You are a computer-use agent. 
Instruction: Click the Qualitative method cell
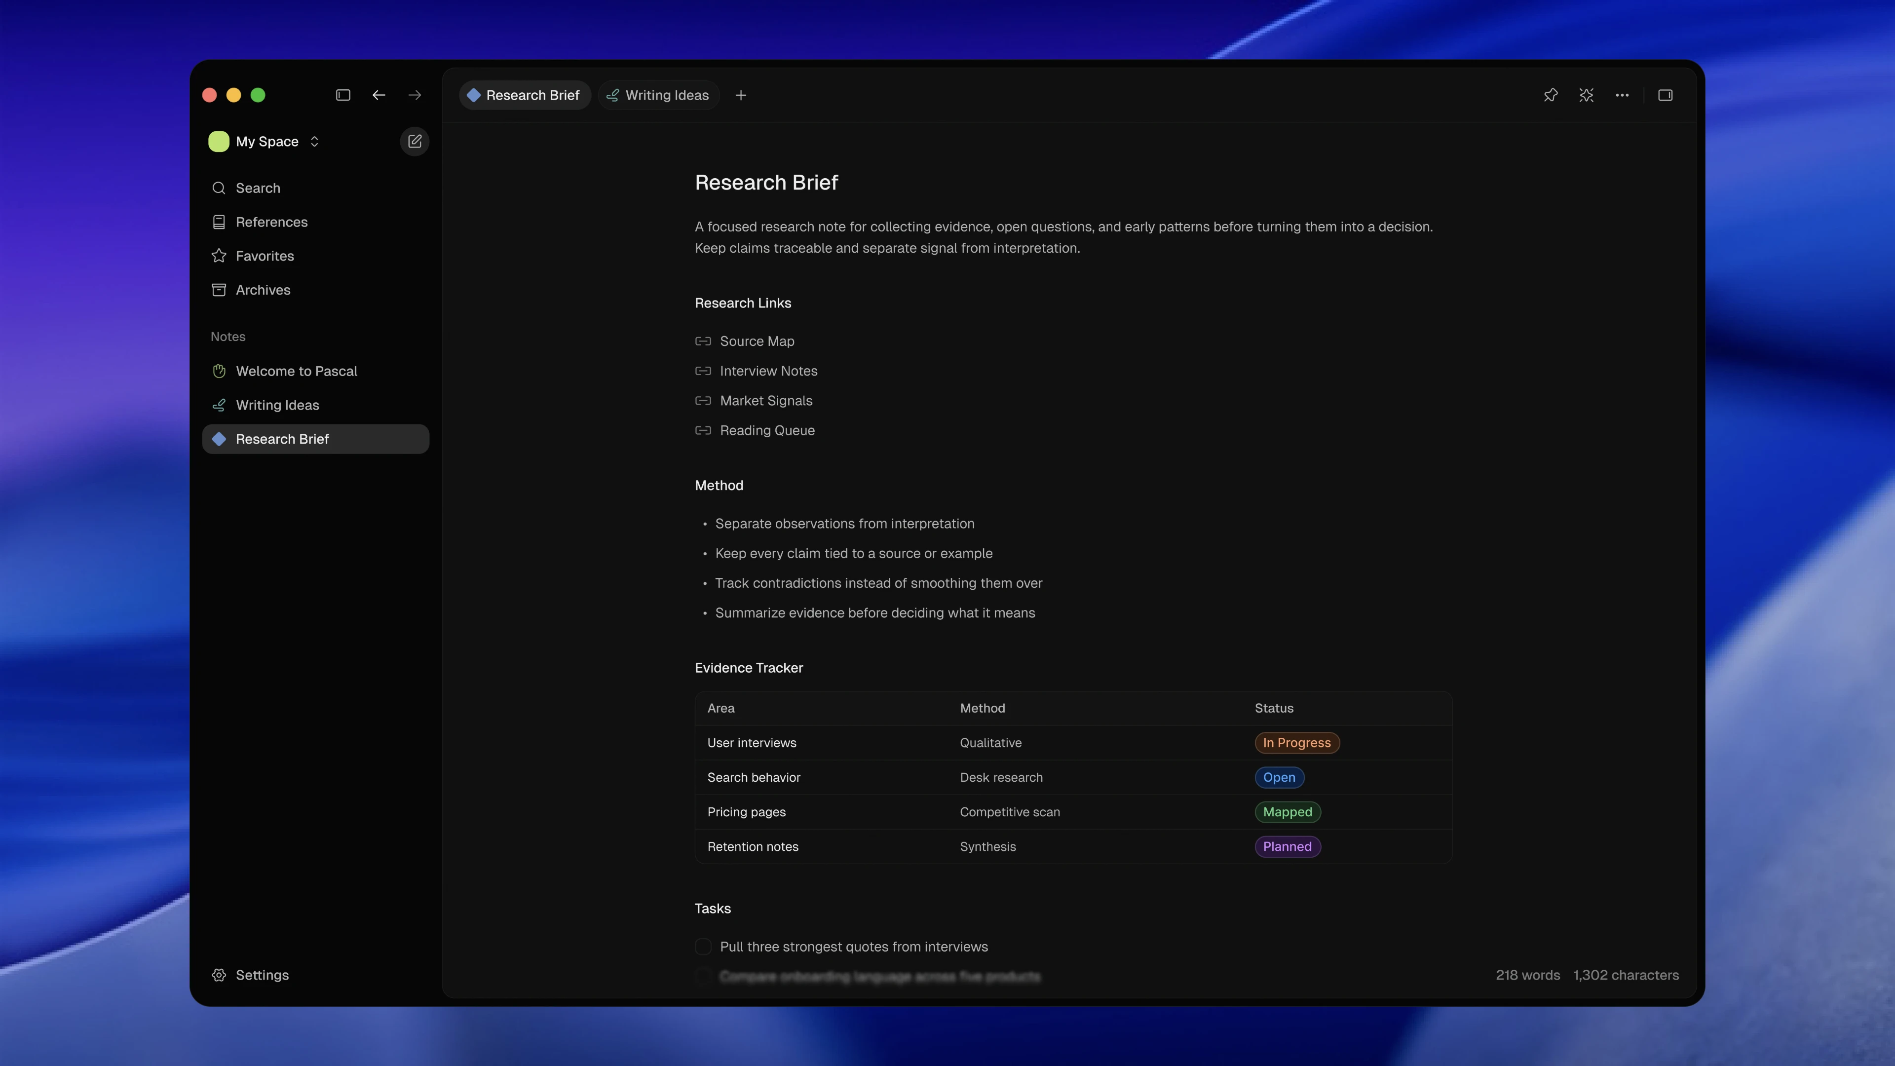pyautogui.click(x=991, y=743)
